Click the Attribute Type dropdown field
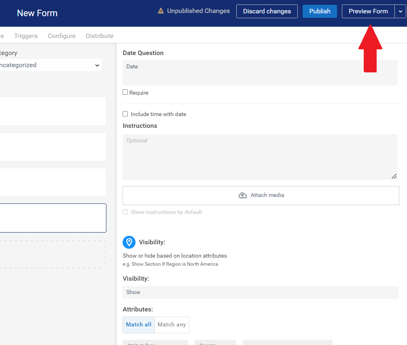 coord(155,343)
